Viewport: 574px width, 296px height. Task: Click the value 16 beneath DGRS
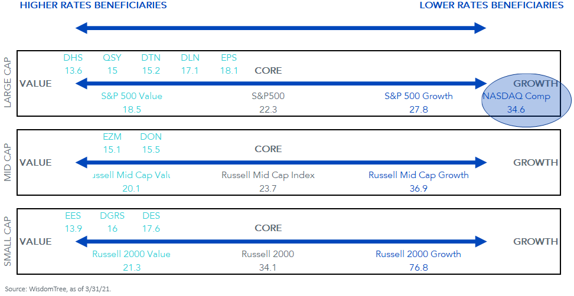coord(112,228)
